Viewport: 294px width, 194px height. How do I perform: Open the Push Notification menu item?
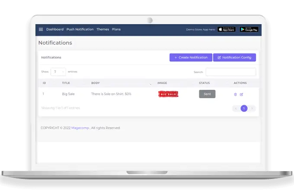click(x=80, y=29)
